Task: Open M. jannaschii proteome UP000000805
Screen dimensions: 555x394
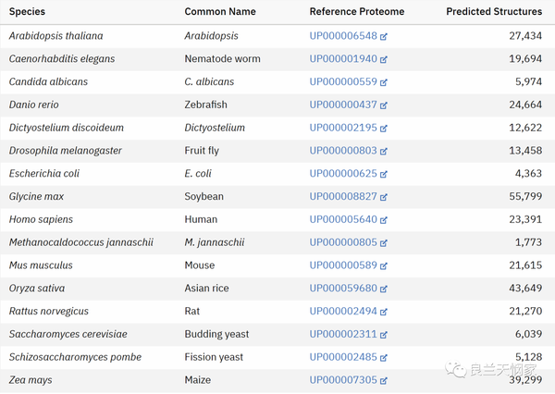Action: point(343,242)
